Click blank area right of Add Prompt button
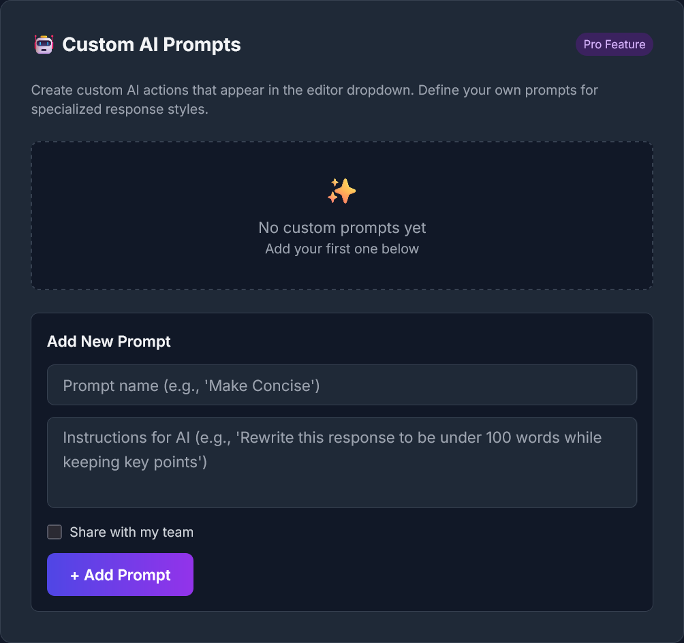Viewport: 684px width, 643px height. (409, 575)
